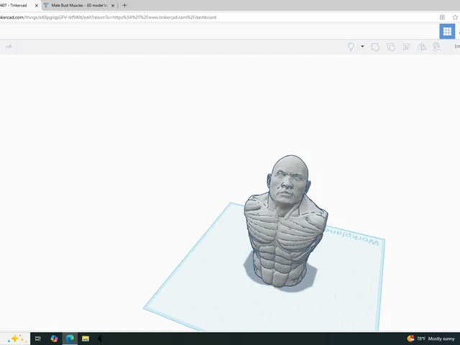
Task: Open Task View on the taskbar
Action: [38, 339]
